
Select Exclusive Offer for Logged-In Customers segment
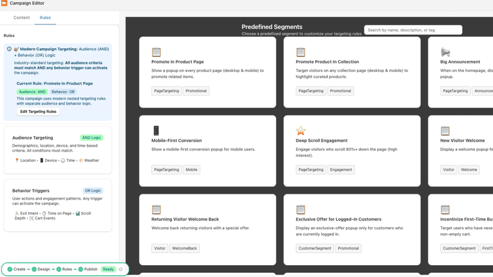[352, 229]
